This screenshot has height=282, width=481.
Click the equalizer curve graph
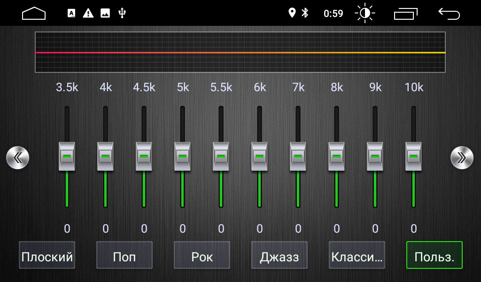(x=240, y=52)
